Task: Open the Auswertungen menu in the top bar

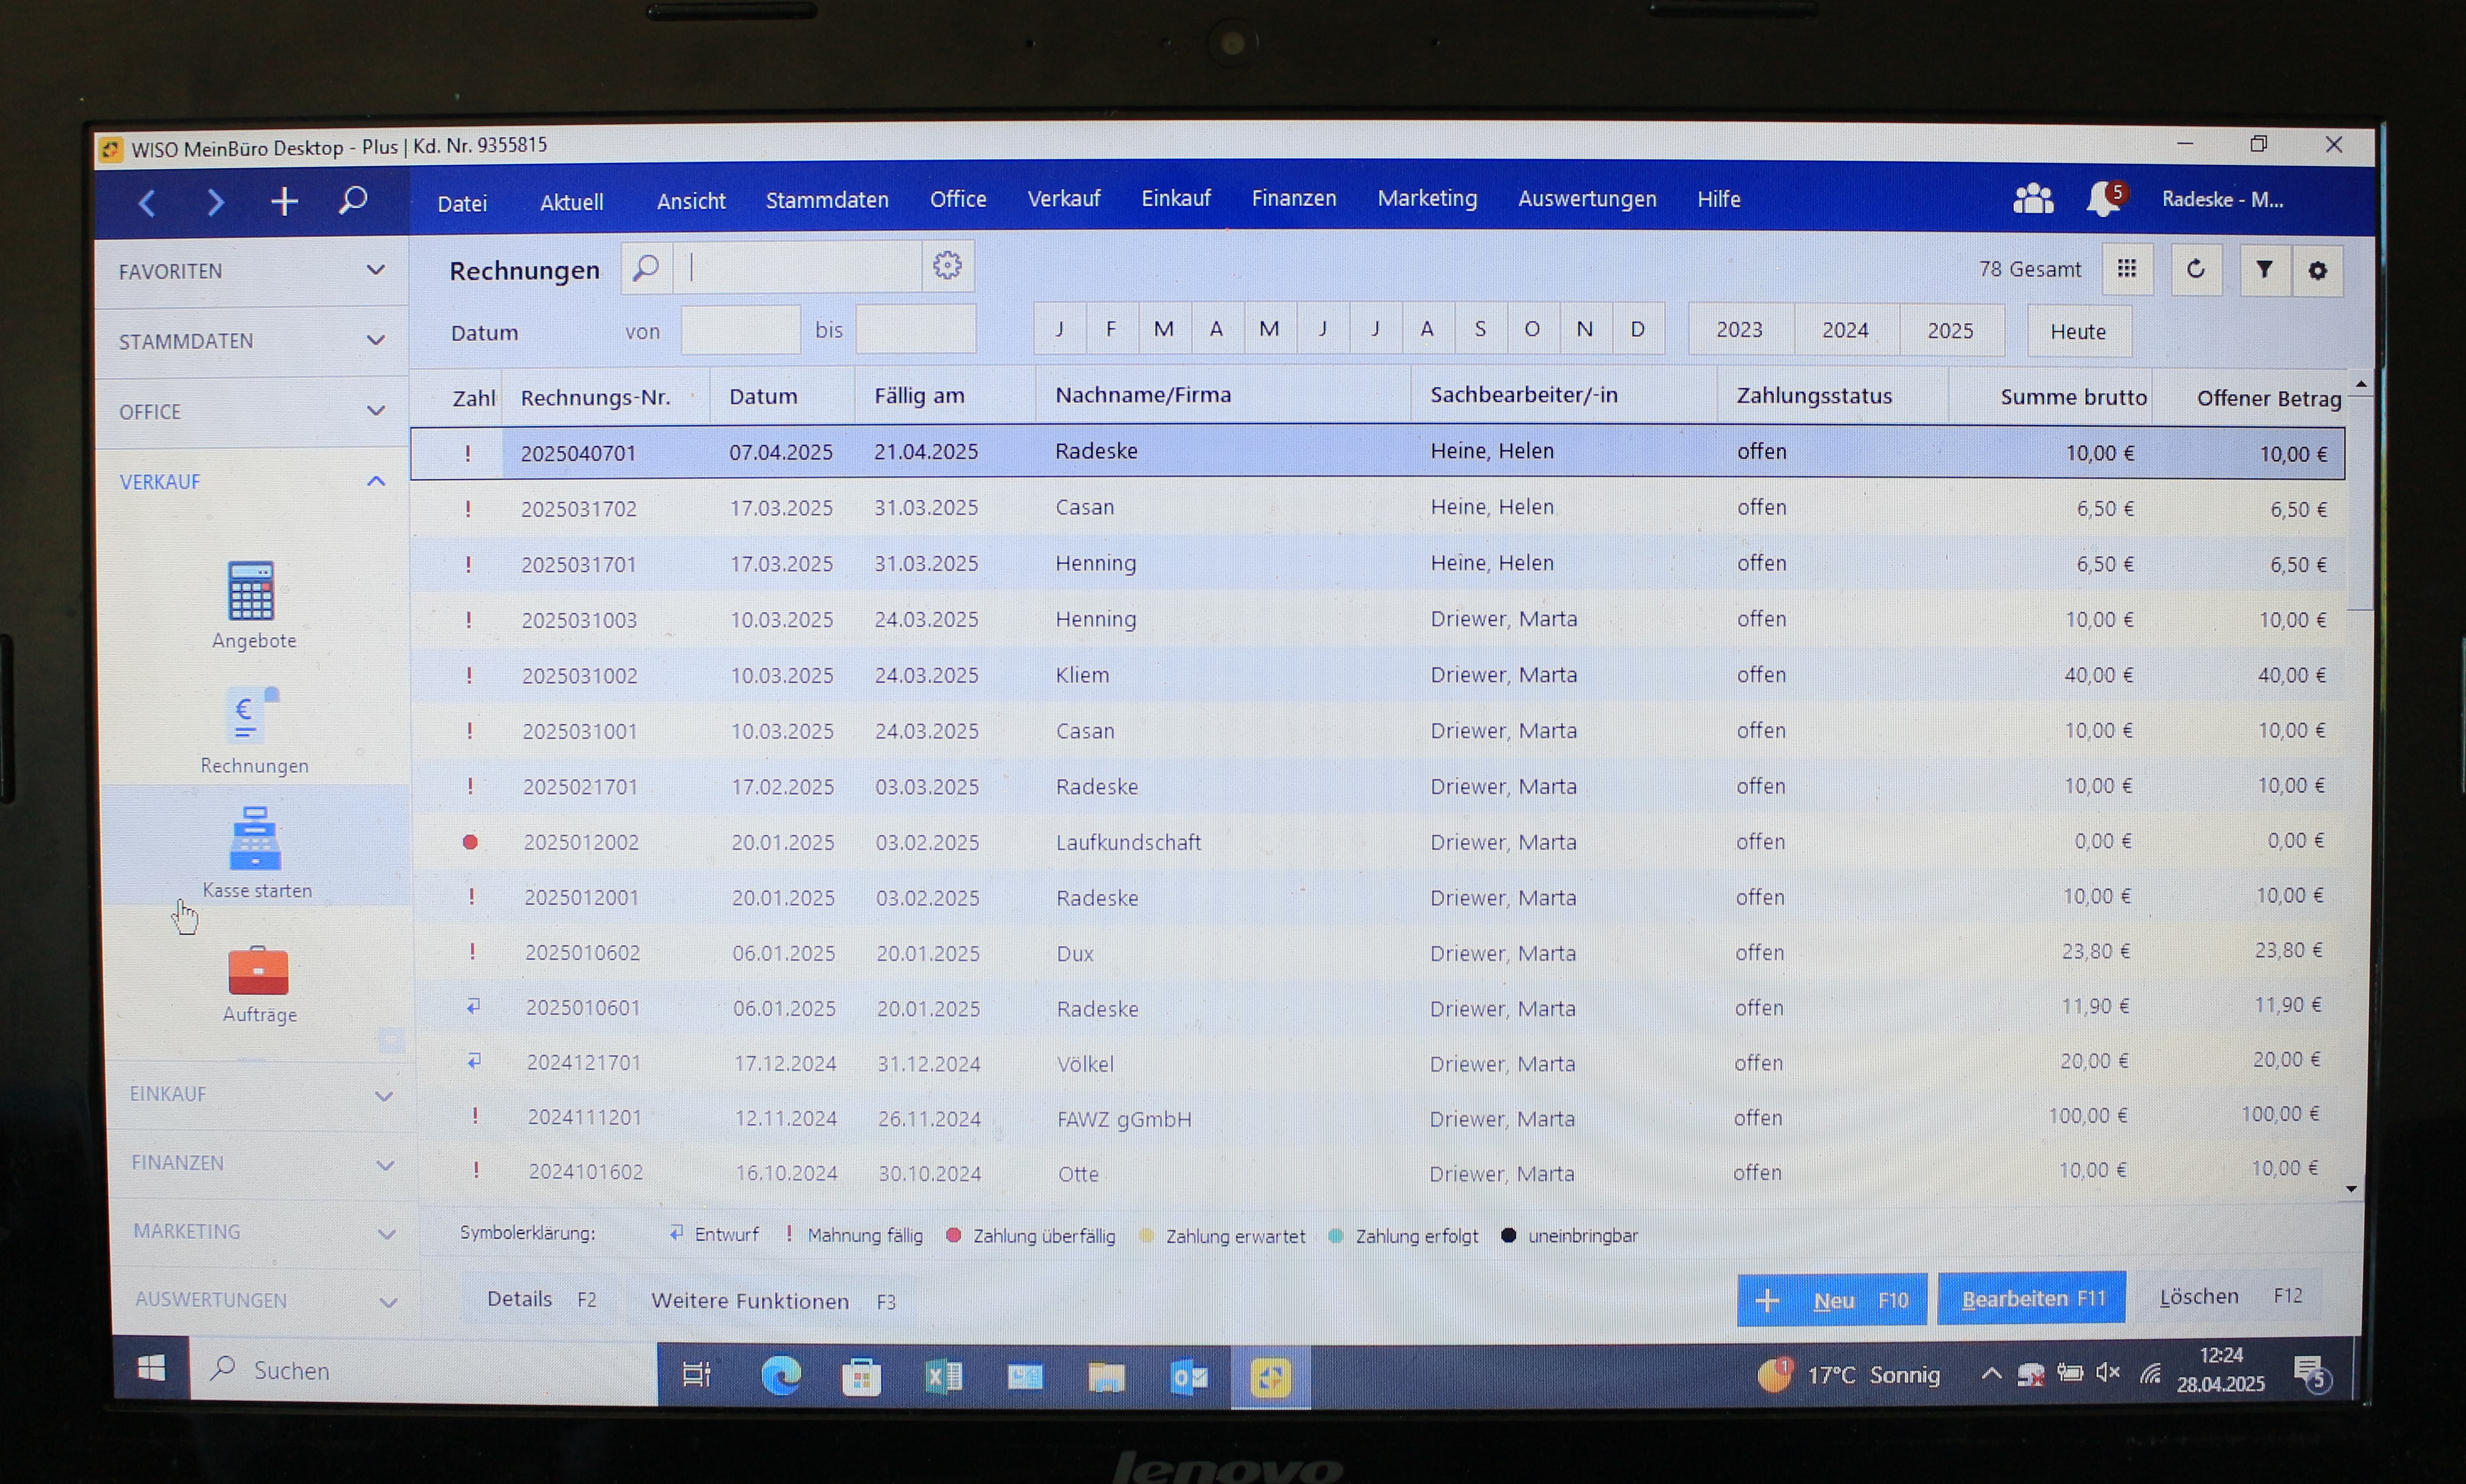Action: (x=1586, y=199)
